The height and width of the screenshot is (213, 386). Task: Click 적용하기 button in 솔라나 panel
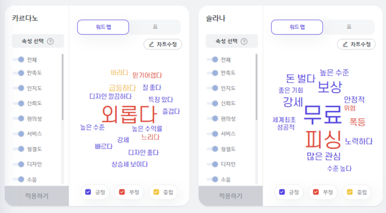tap(230, 196)
